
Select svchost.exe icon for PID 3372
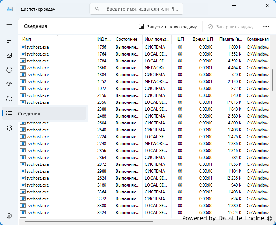23,199
